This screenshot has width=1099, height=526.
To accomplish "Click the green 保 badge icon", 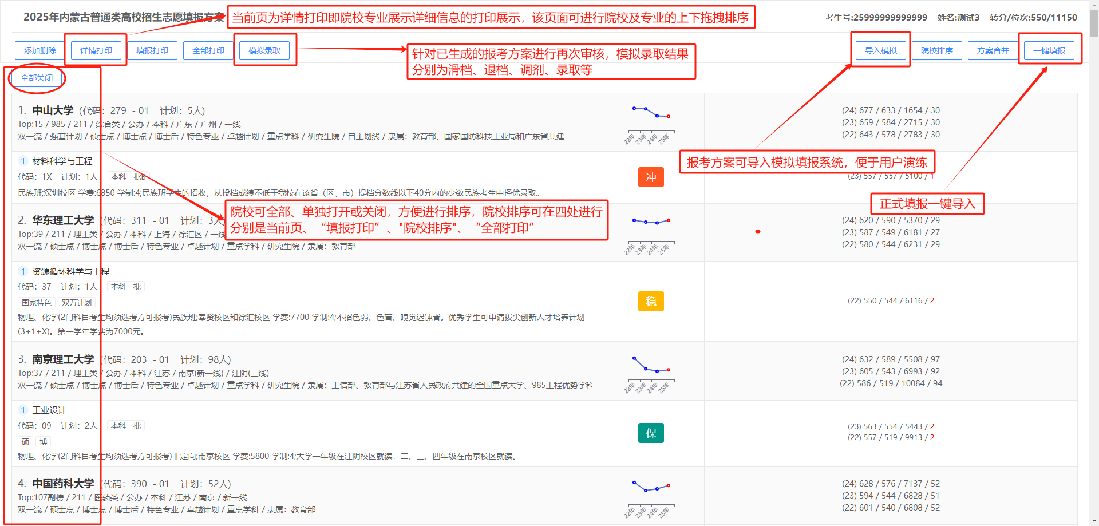I will (x=651, y=433).
